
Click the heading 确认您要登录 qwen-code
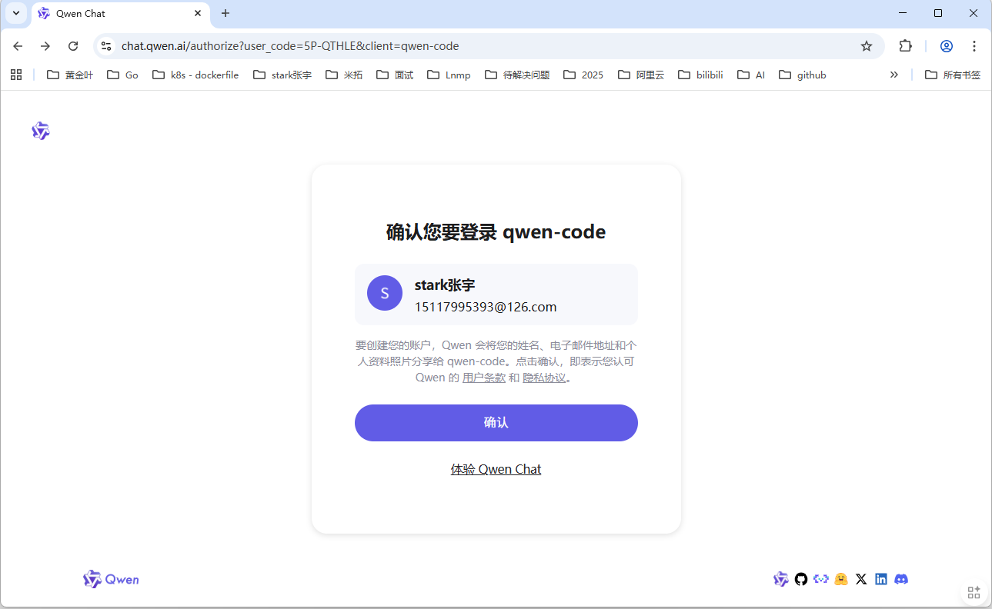click(496, 232)
